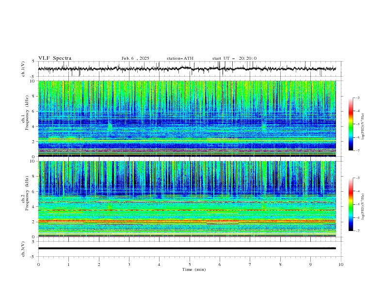The image size is (384, 297).
Task: Click the "-7" tick on ch.1 colorbar
Action: (x=358, y=151)
